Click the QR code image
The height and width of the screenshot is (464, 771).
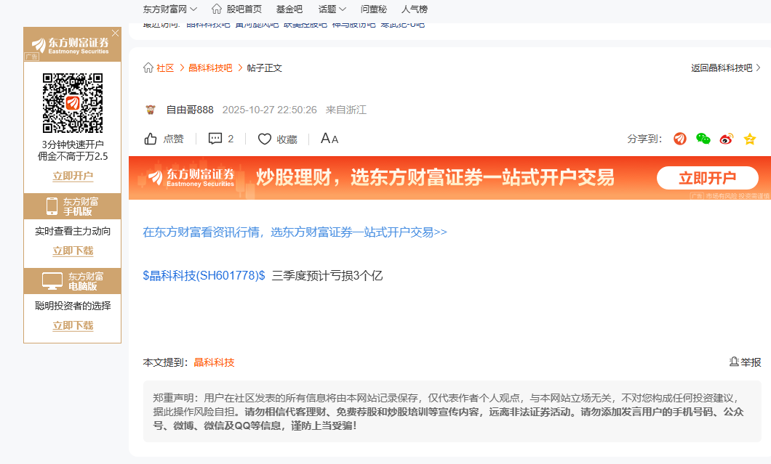(73, 103)
